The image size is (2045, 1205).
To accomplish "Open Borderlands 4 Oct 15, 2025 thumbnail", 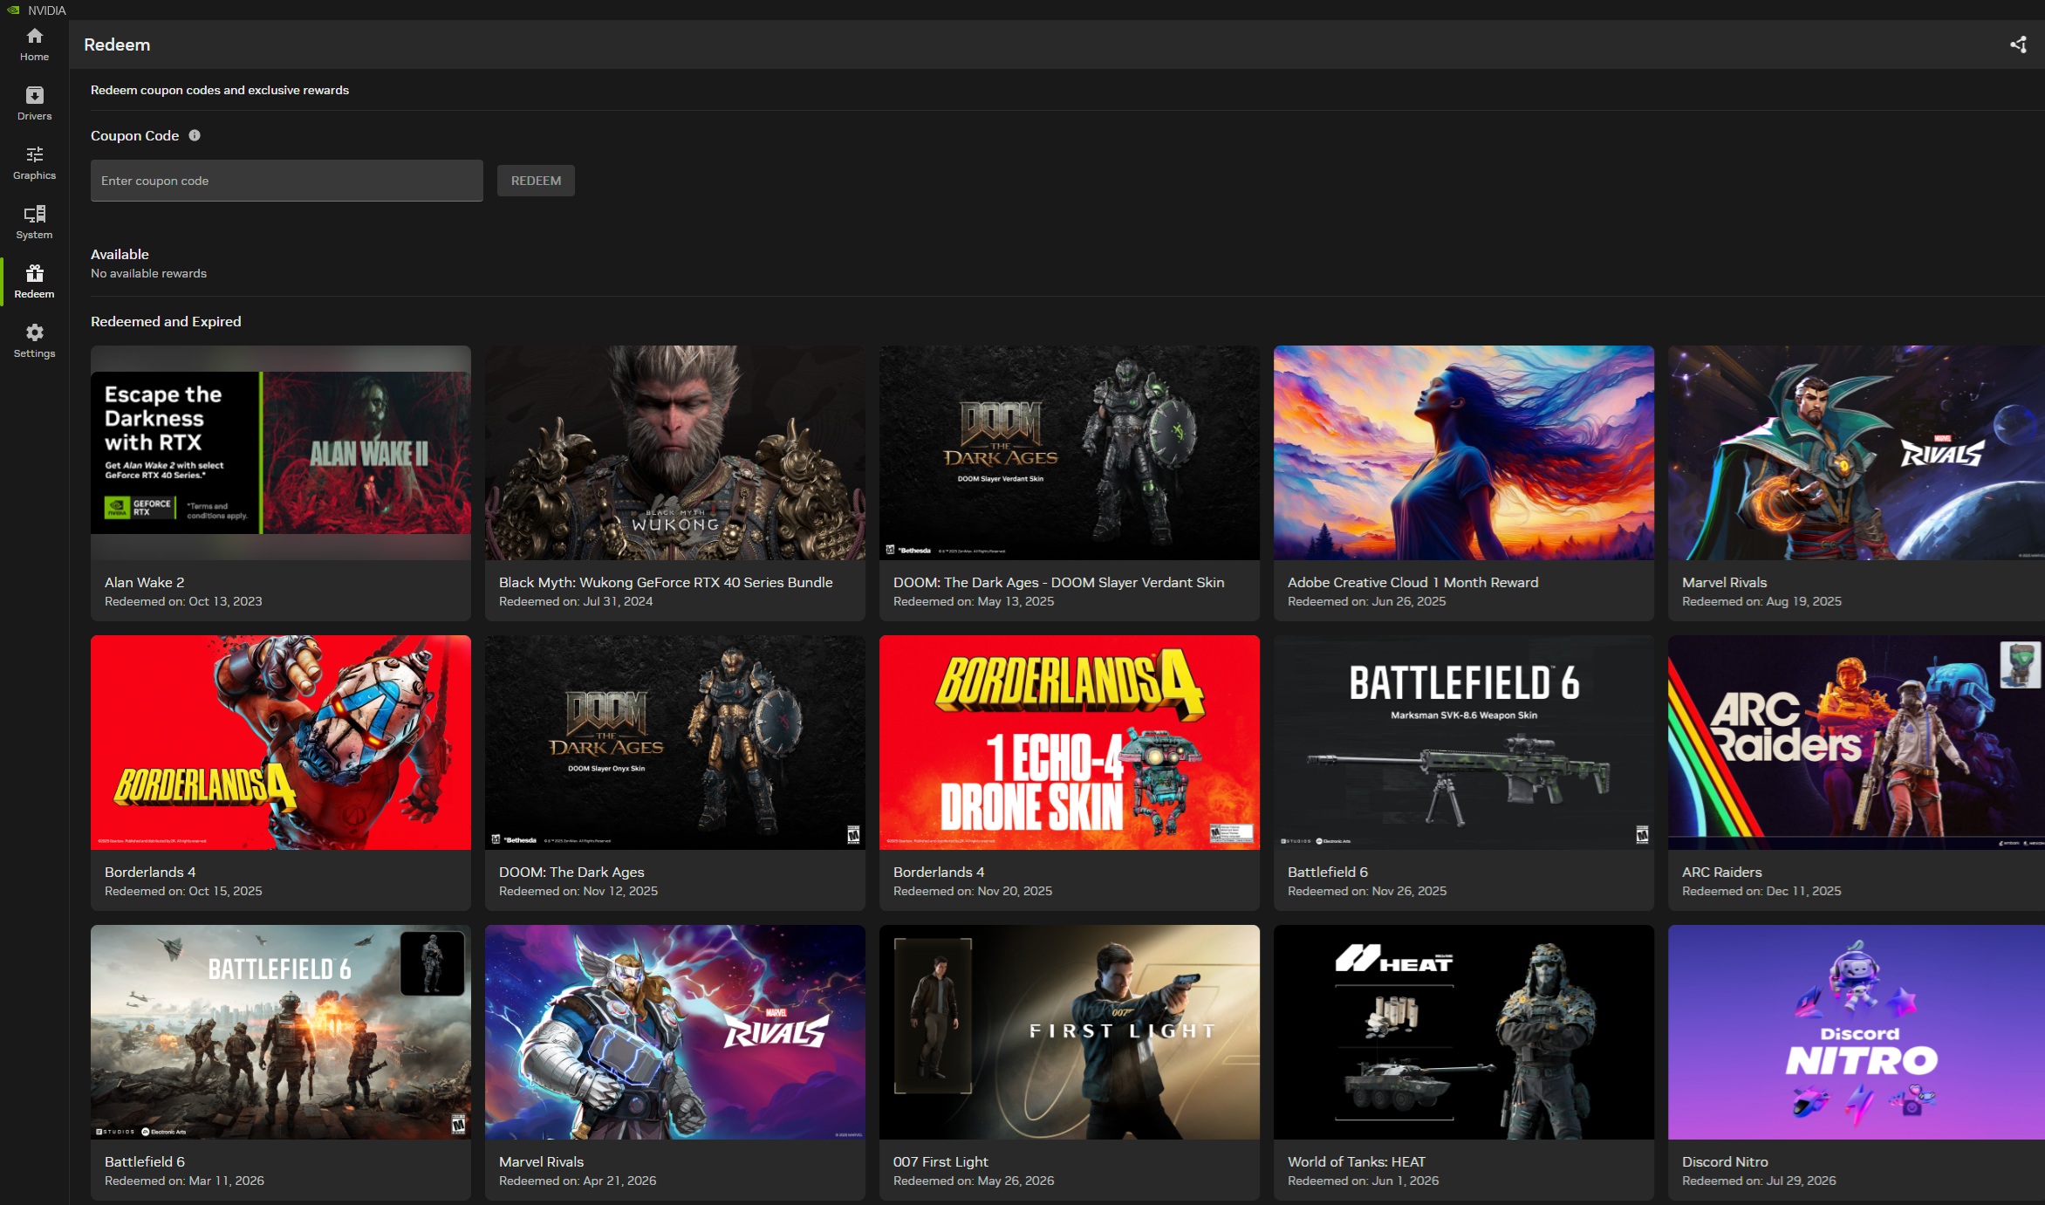I will click(x=281, y=743).
